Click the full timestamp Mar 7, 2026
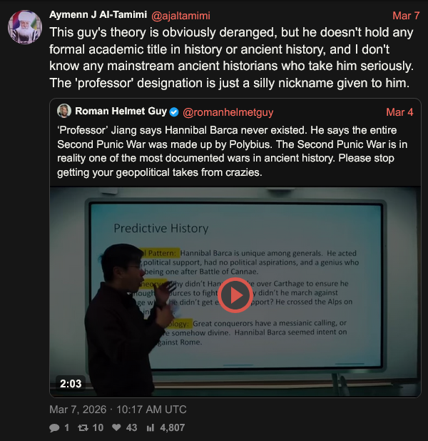 tap(78, 410)
